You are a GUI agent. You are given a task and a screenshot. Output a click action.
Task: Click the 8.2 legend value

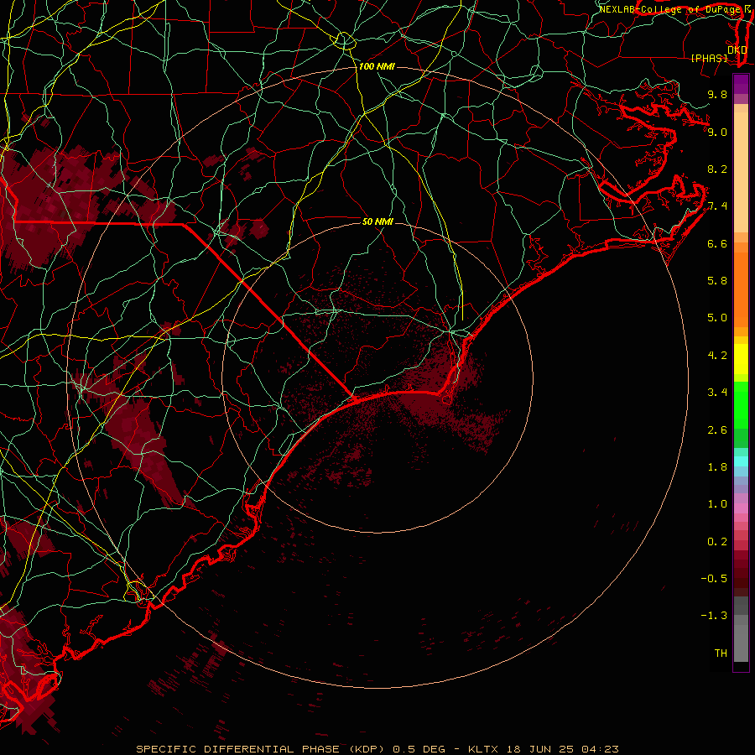click(x=717, y=169)
